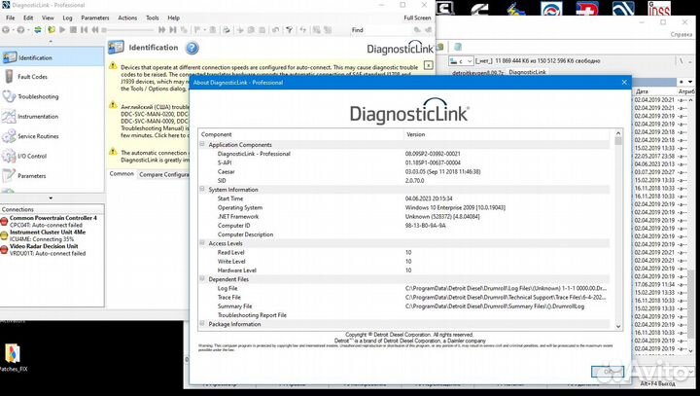Open the Instrumentation view
The width and height of the screenshot is (700, 396).
tap(37, 117)
